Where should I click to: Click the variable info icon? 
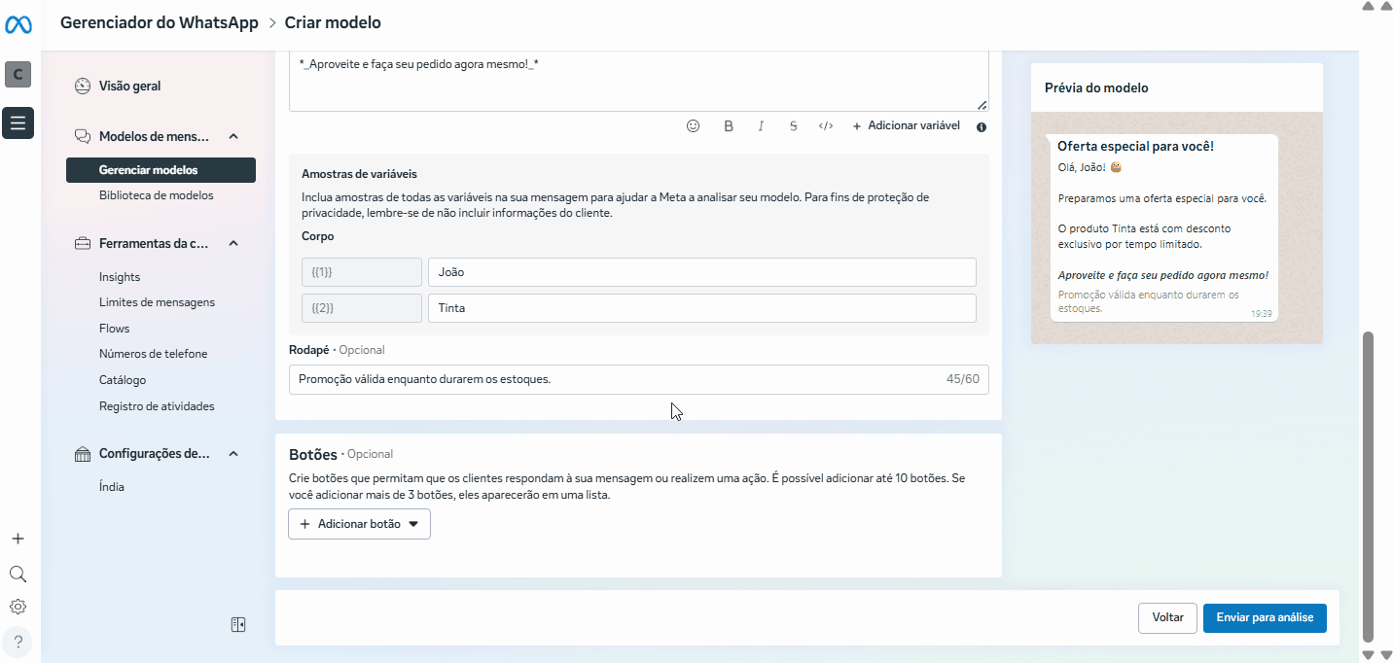pos(982,127)
